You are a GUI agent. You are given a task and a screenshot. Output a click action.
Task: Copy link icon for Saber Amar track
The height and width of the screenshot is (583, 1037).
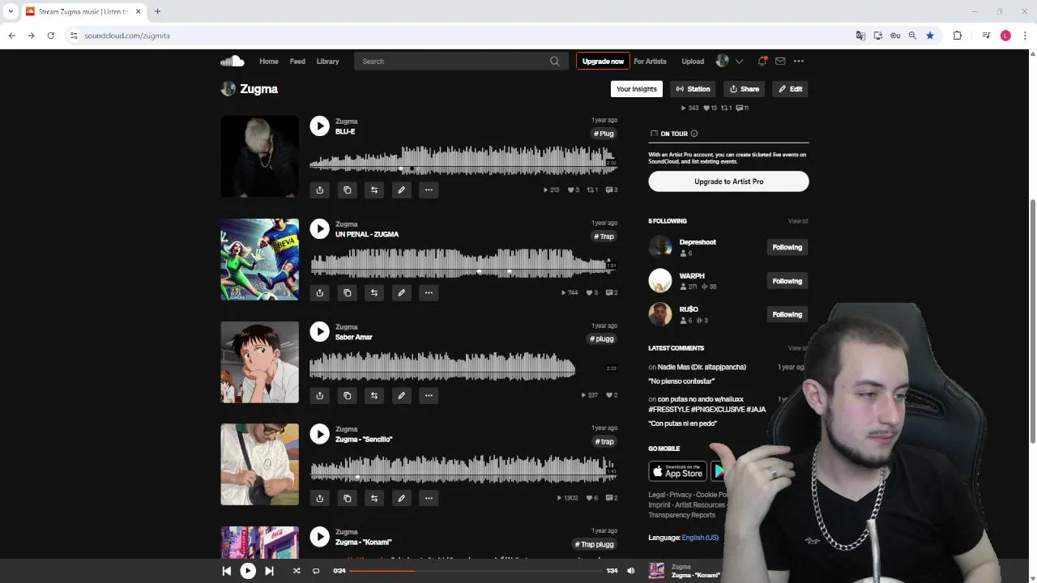(347, 395)
